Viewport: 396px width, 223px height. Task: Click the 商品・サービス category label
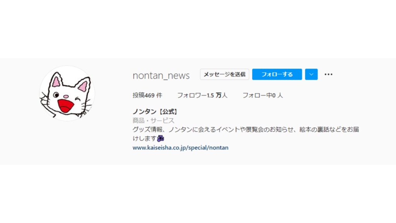(154, 121)
